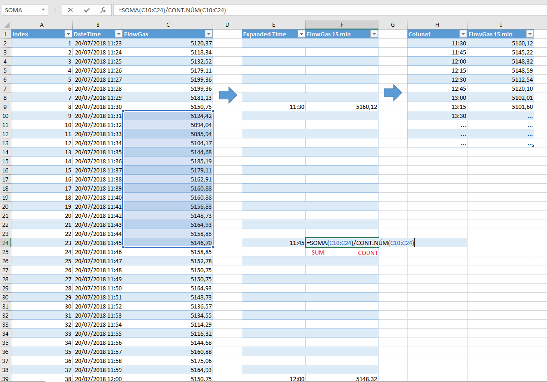Click the formula cell with SOMA
The image size is (547, 382).
(342, 243)
